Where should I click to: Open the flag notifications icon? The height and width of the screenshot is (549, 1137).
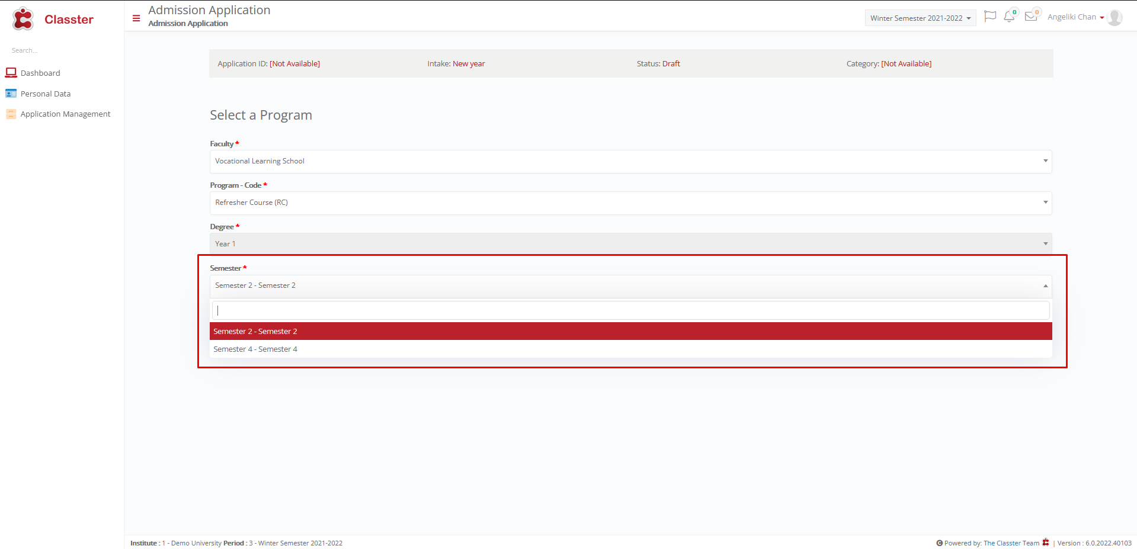[990, 17]
